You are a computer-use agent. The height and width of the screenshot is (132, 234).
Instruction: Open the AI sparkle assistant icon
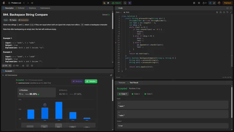[129, 3]
